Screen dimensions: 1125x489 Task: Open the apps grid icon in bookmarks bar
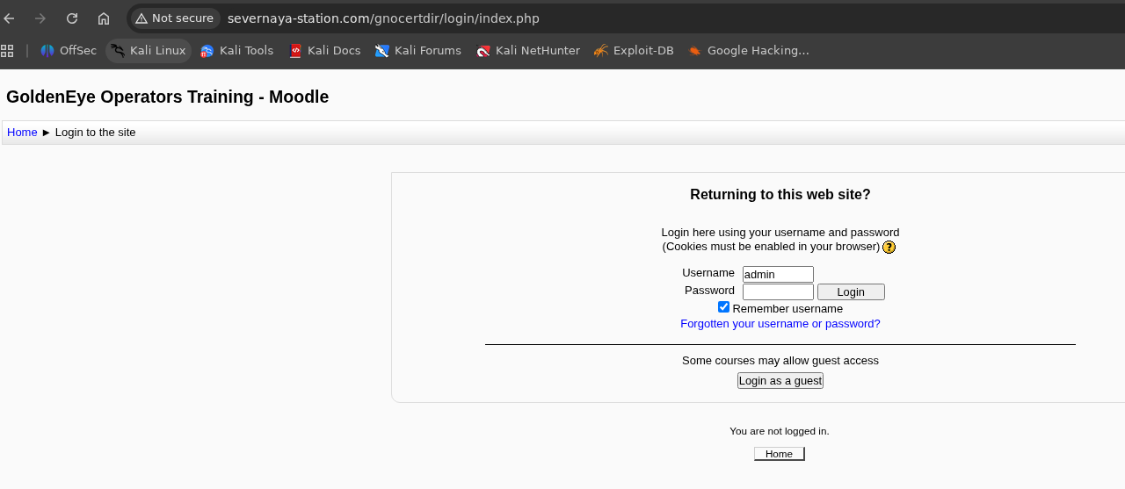(7, 51)
